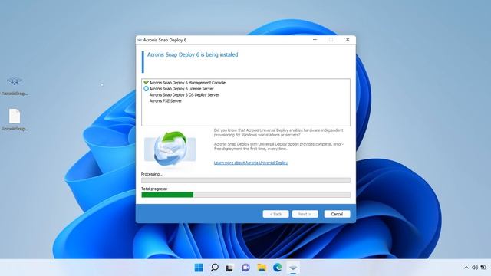Click in-progress circle icon beside License Server
Image resolution: width=491 pixels, height=276 pixels.
click(x=146, y=89)
